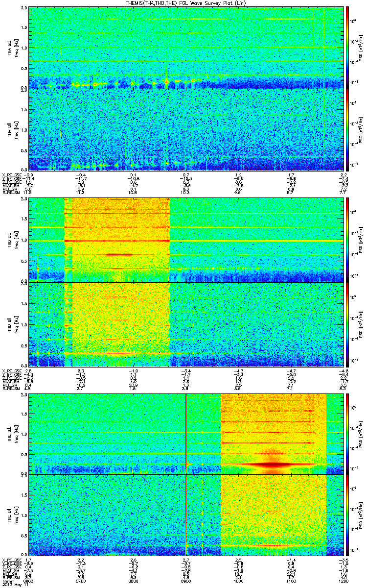This screenshot has height=588, width=367.
Task: Click the 'THA B⊥ freq [Hz]' axis label
Action: tap(12, 48)
